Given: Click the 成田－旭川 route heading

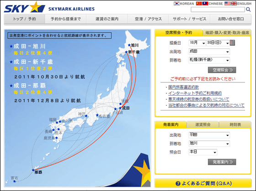Looking at the screenshot, I should (29, 46).
